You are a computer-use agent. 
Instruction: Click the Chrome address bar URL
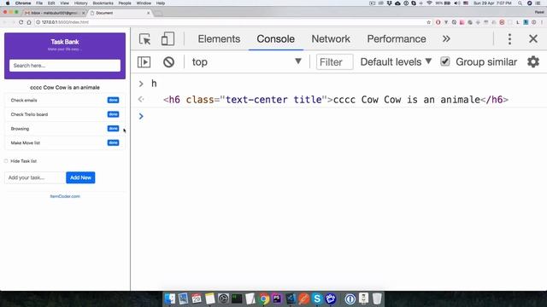pyautogui.click(x=65, y=22)
